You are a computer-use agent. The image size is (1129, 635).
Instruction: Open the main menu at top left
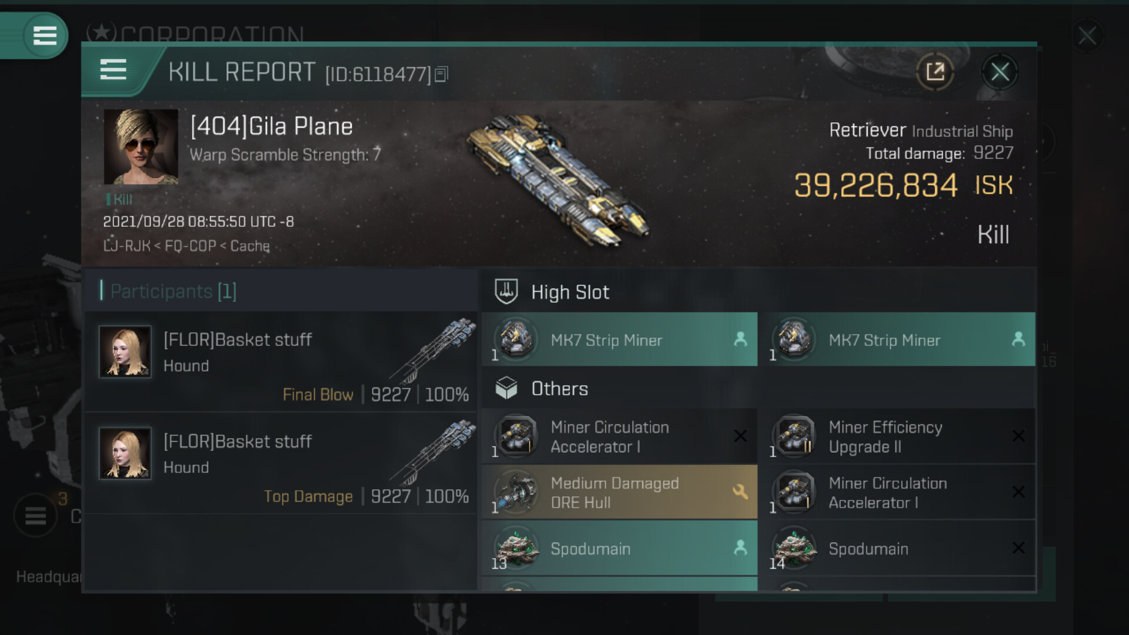pyautogui.click(x=45, y=35)
